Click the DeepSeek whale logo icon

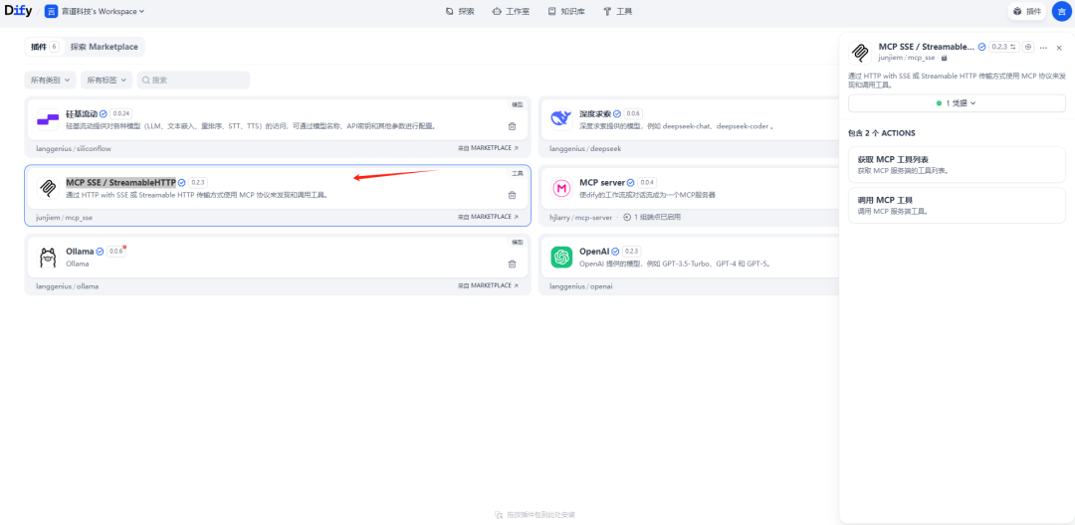click(x=560, y=119)
